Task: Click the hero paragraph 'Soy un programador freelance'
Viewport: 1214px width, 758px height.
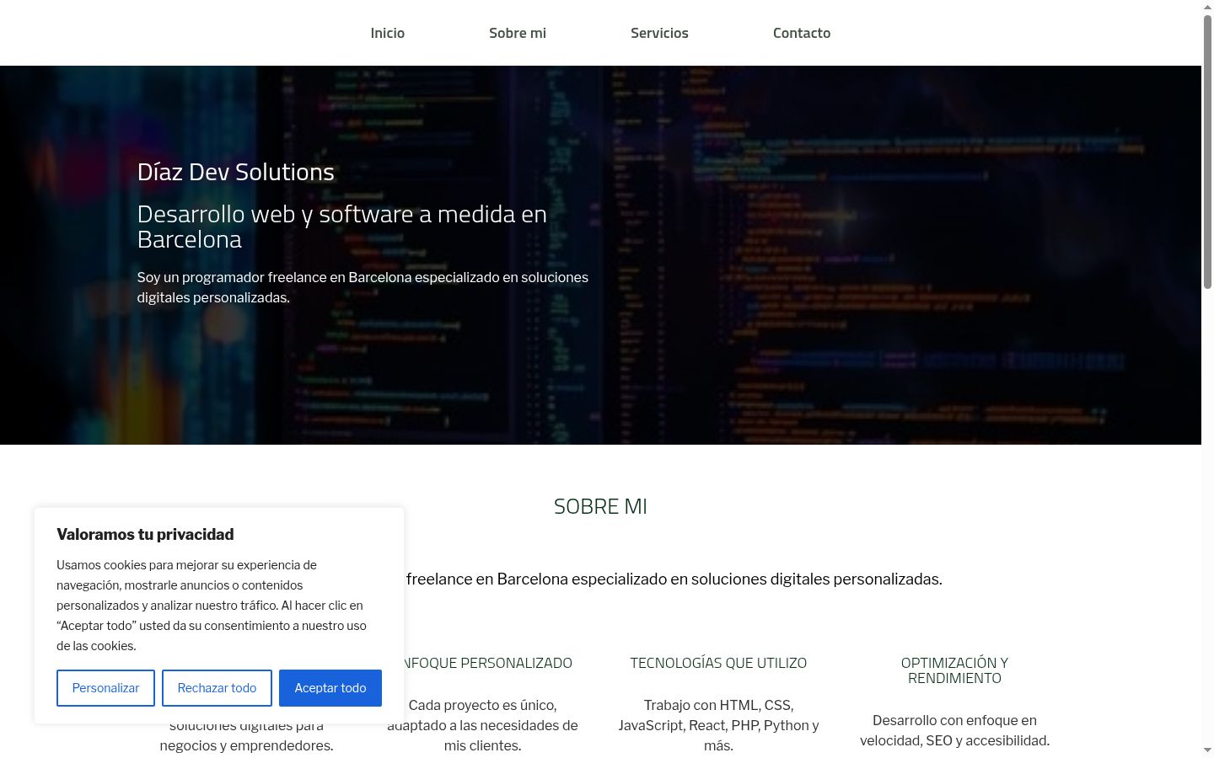Action: click(363, 287)
